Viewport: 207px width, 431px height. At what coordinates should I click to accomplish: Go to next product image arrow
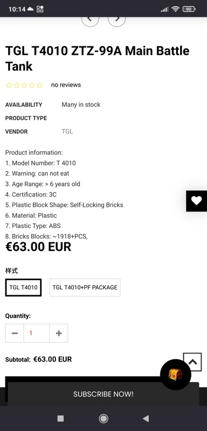click(117, 20)
